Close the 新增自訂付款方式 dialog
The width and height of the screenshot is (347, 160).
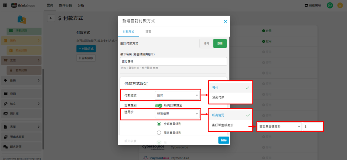pyautogui.click(x=225, y=21)
